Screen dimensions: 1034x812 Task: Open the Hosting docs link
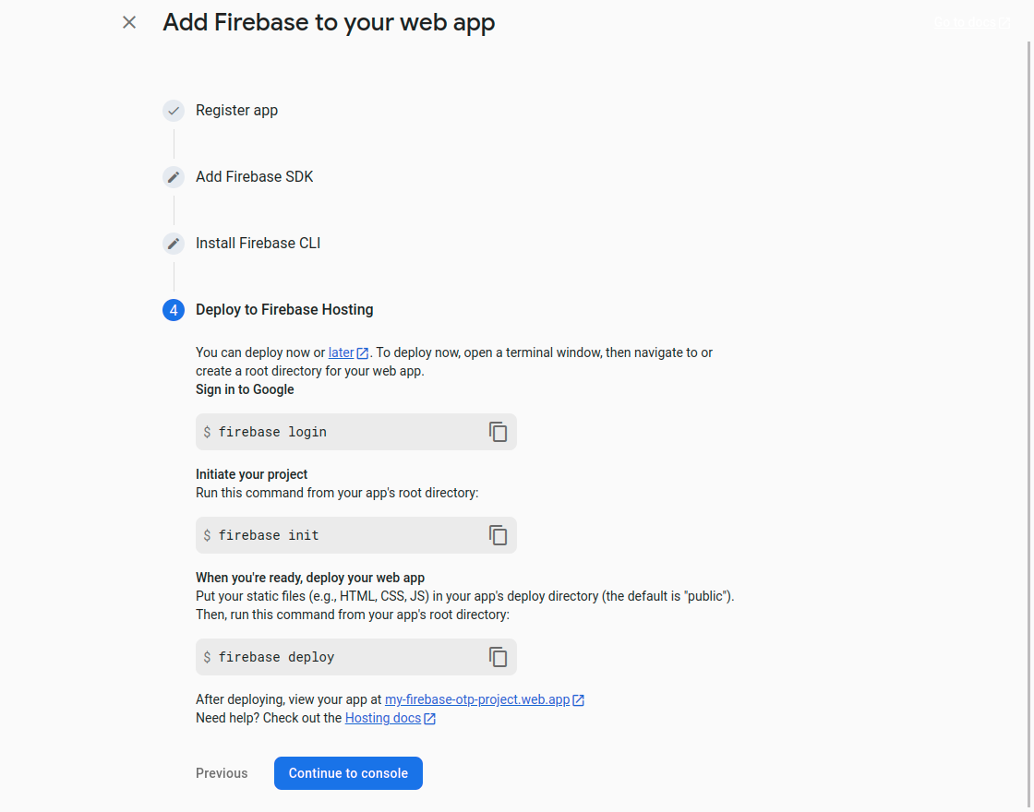pyautogui.click(x=382, y=718)
